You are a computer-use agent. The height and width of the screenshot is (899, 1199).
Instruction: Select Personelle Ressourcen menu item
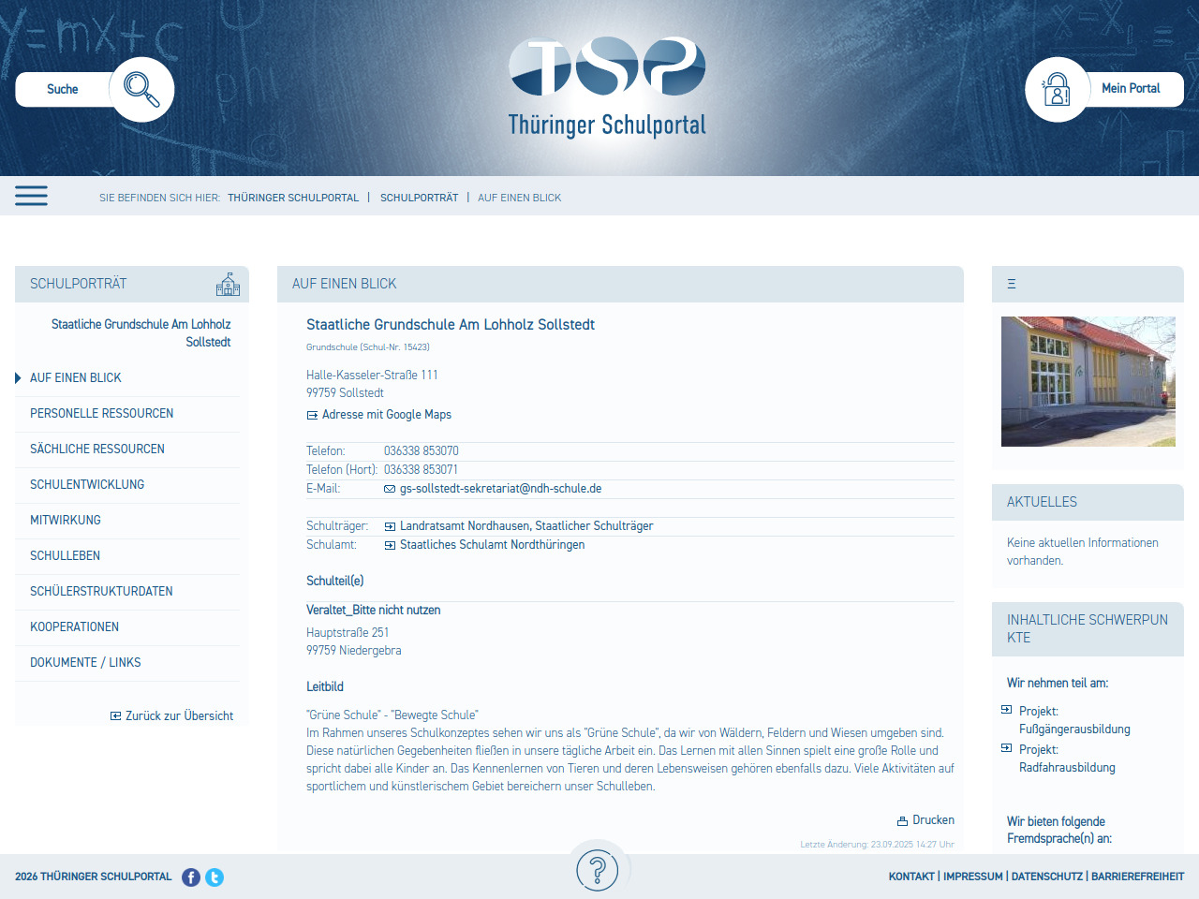(x=101, y=413)
